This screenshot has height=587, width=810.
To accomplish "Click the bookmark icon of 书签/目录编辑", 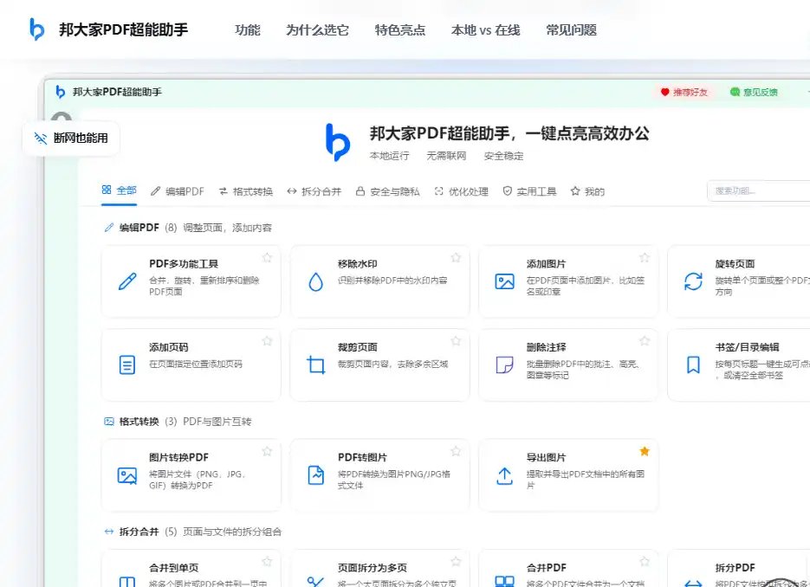I will point(693,365).
